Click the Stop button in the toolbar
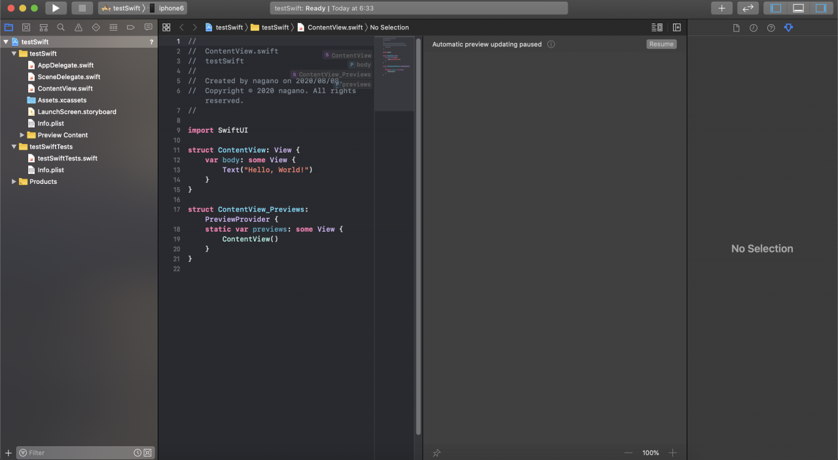This screenshot has width=838, height=460. [x=82, y=8]
